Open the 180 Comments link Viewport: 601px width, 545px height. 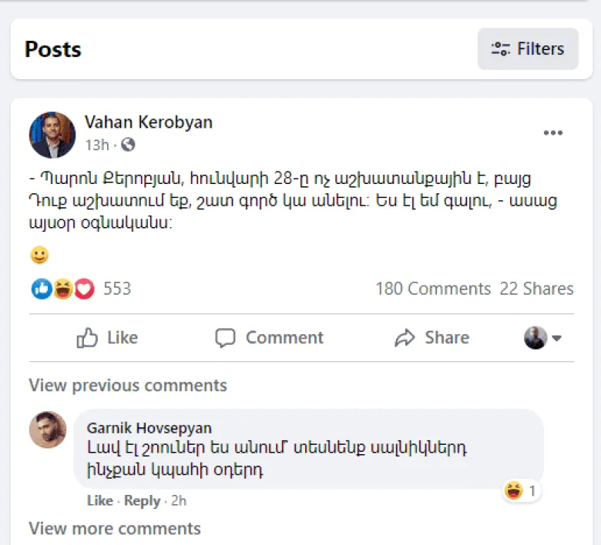[x=433, y=289]
